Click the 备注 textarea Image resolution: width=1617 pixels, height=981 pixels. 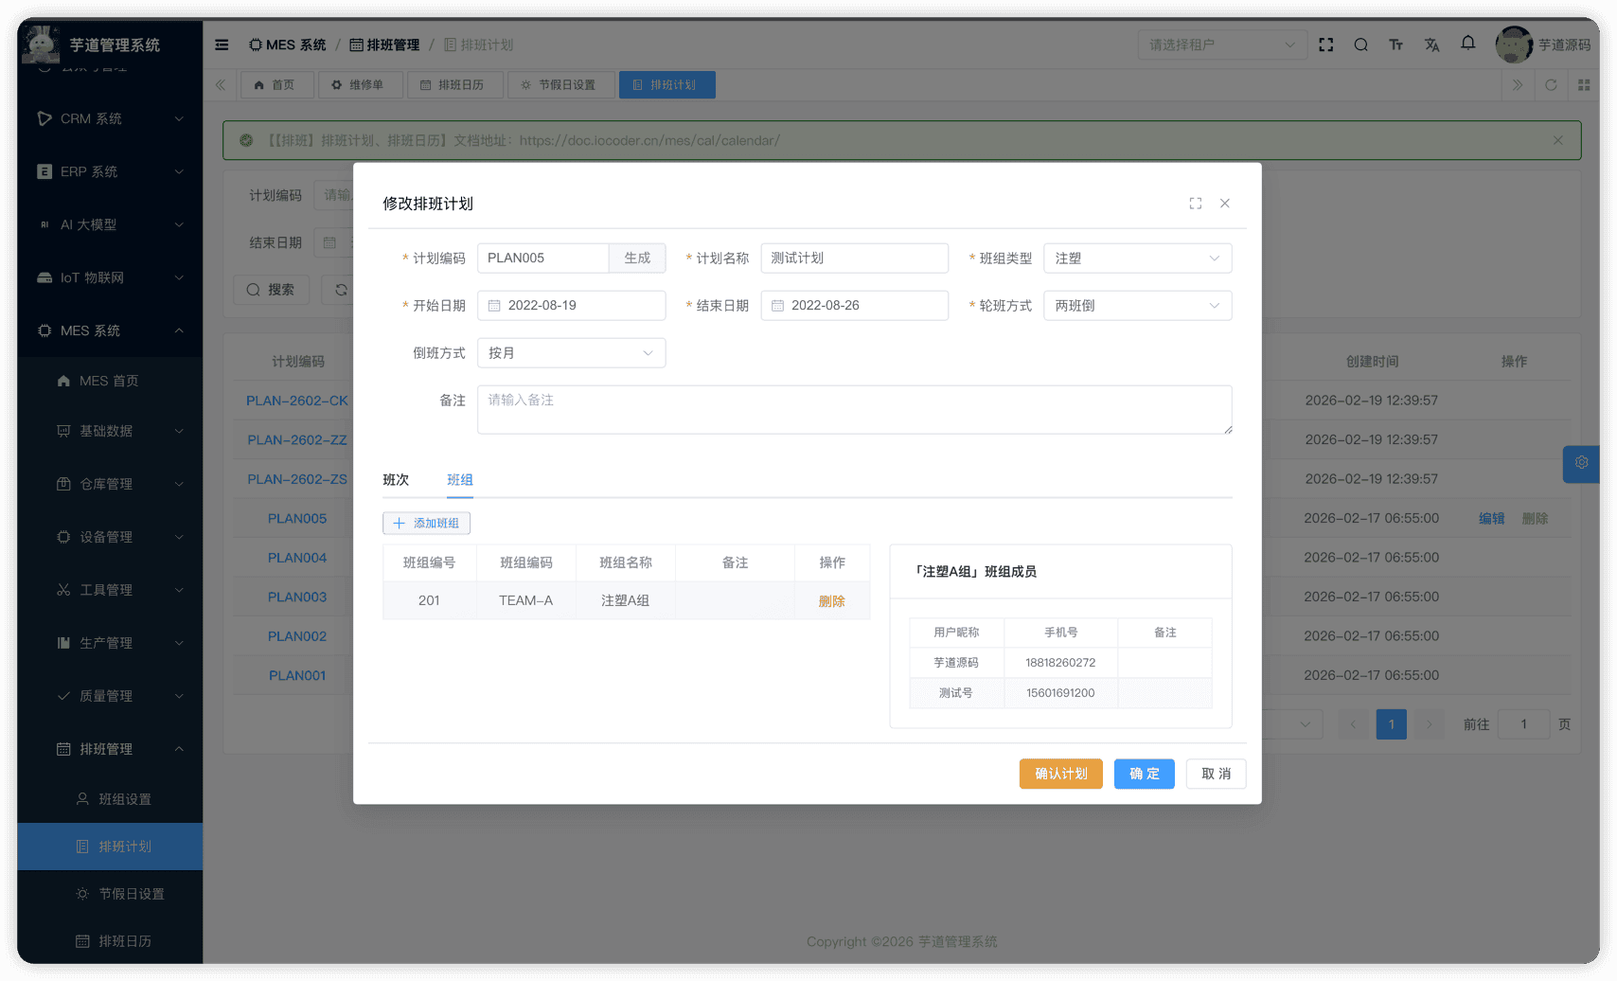854,410
